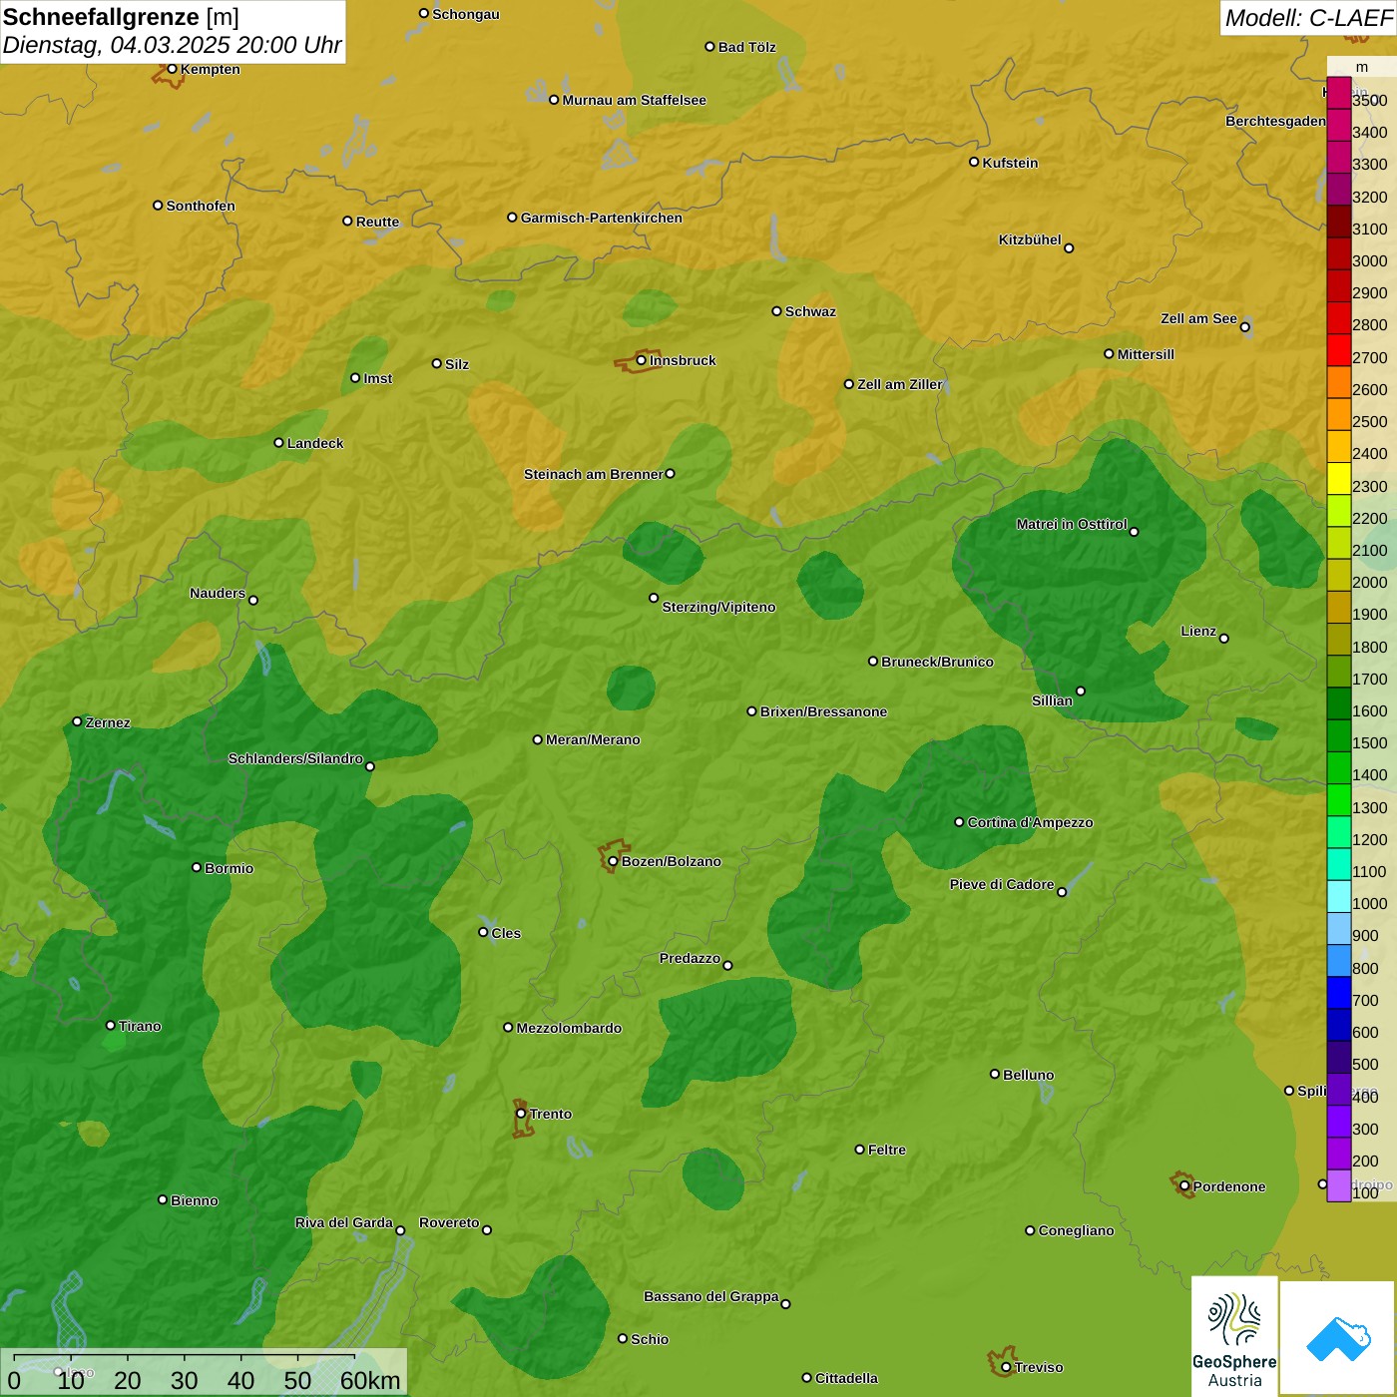Viewport: 1397px width, 1397px height.
Task: Click the 'Predazzo' town label
Action: pyautogui.click(x=690, y=958)
